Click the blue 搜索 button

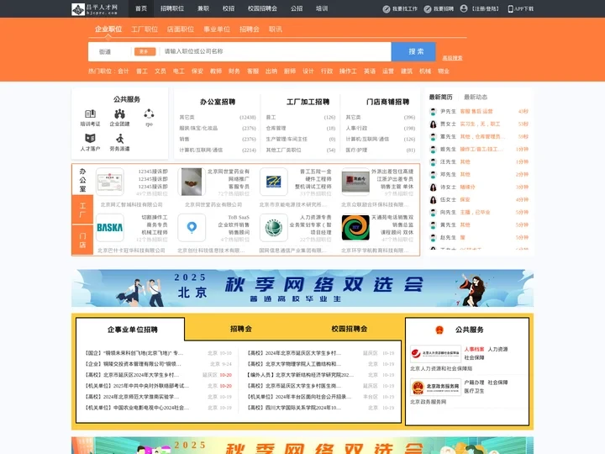tap(413, 52)
